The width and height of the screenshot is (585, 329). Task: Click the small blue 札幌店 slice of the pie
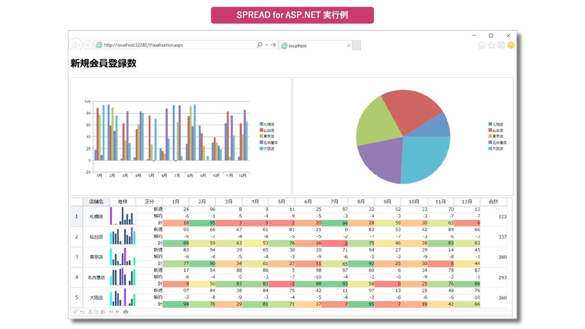pos(435,127)
